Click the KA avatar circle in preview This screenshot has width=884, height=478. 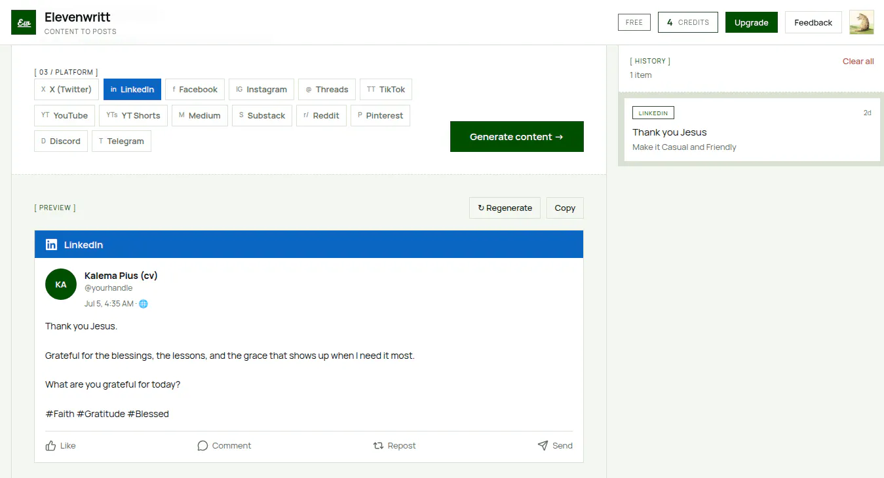pyautogui.click(x=61, y=284)
